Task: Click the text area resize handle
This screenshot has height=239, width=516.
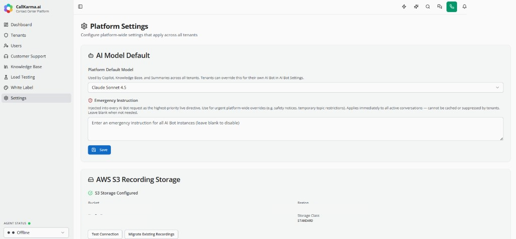Action: pyautogui.click(x=501, y=139)
